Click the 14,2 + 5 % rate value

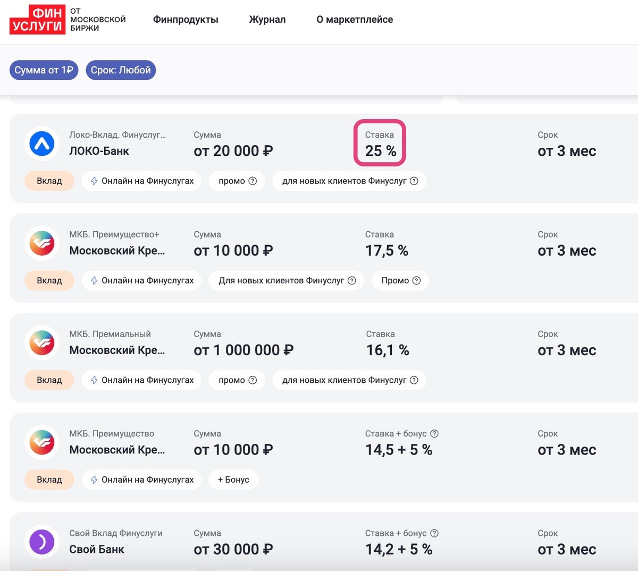[x=399, y=549]
